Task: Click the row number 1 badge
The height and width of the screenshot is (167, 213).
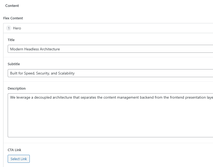Action: click(x=9, y=28)
